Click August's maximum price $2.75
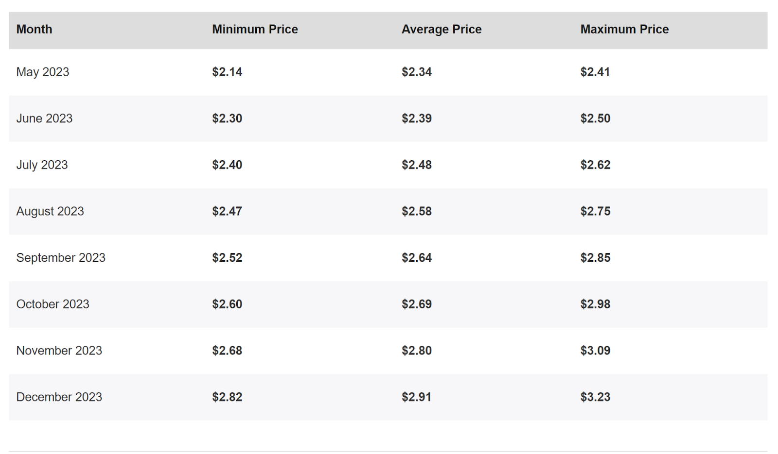The height and width of the screenshot is (454, 778). point(595,211)
